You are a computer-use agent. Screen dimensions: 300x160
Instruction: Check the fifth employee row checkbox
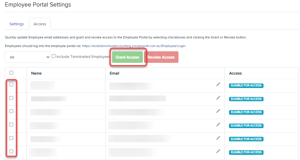point(11,138)
